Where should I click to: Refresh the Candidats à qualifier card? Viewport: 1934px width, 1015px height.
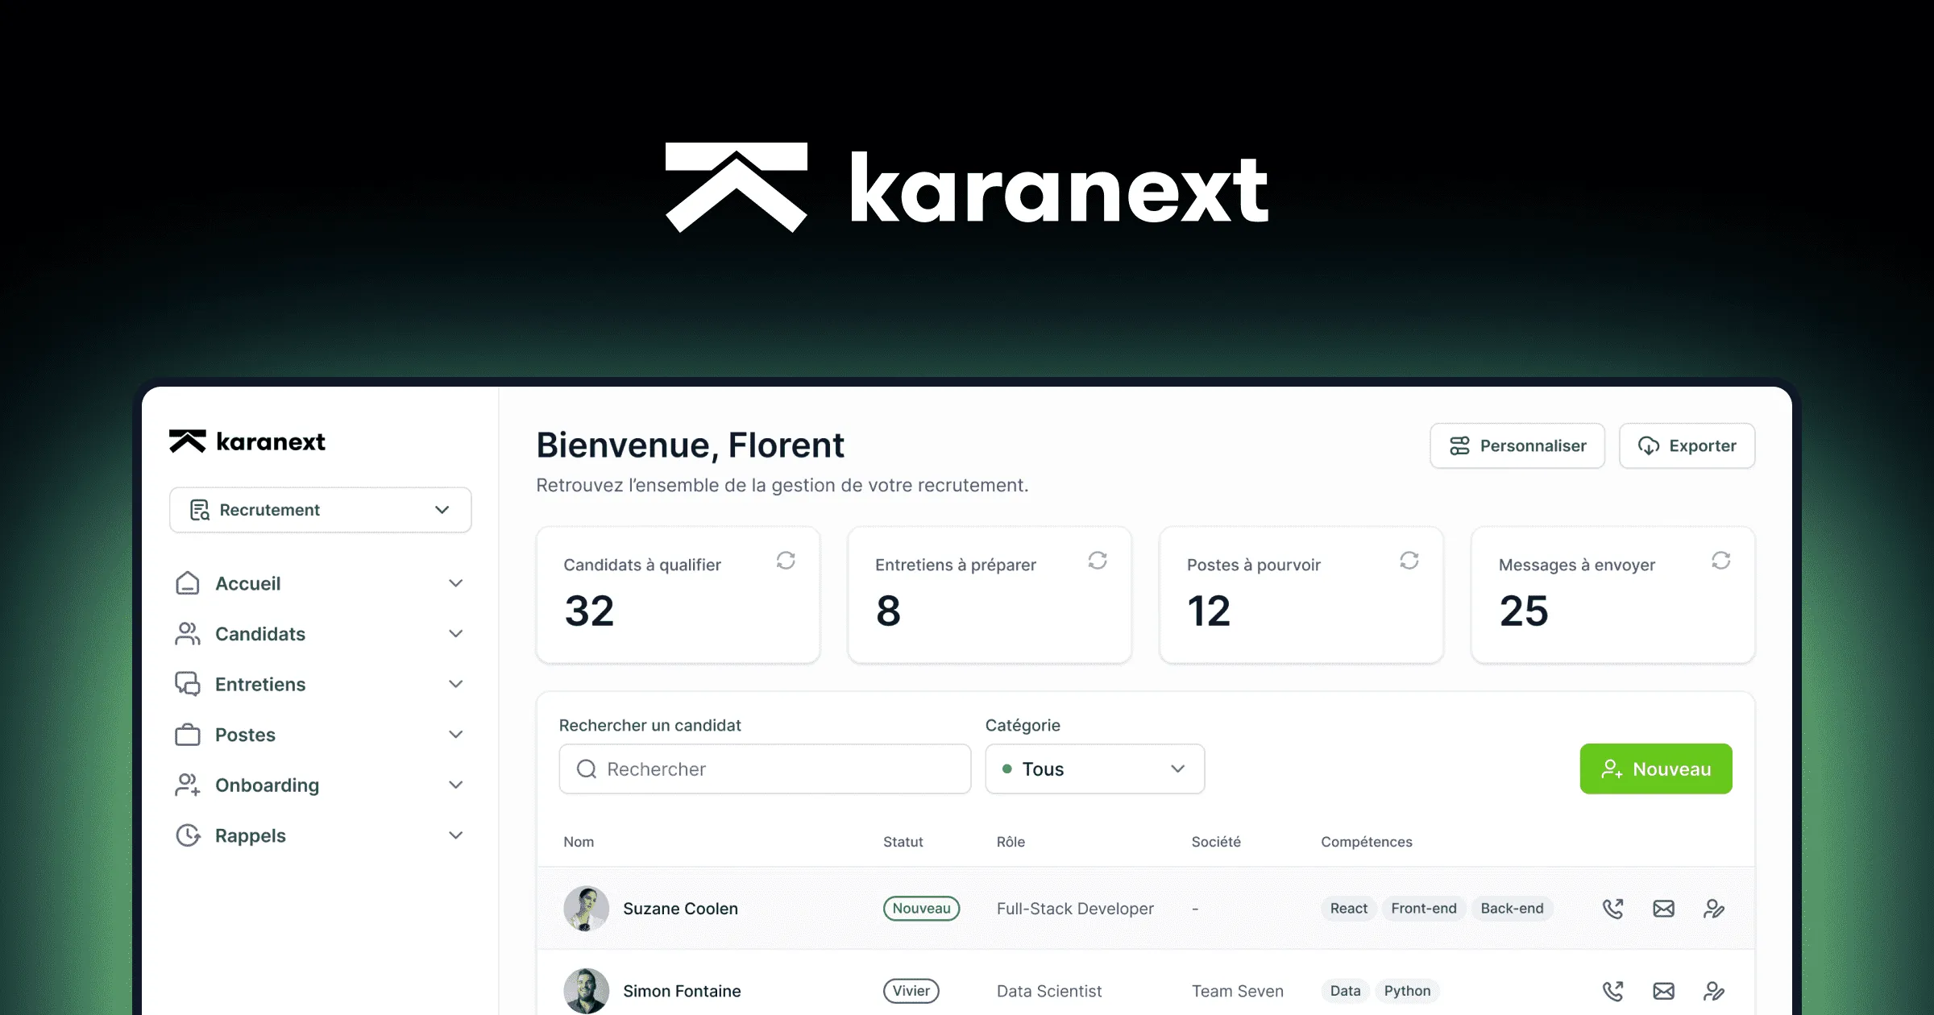click(786, 561)
